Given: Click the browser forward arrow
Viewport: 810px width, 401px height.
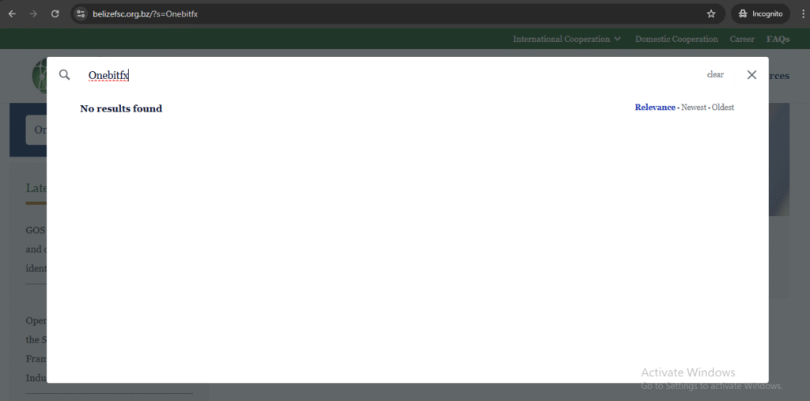Looking at the screenshot, I should 33,14.
